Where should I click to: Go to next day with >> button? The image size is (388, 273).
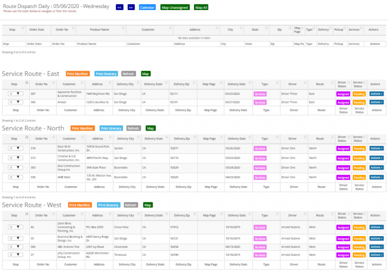tap(131, 8)
